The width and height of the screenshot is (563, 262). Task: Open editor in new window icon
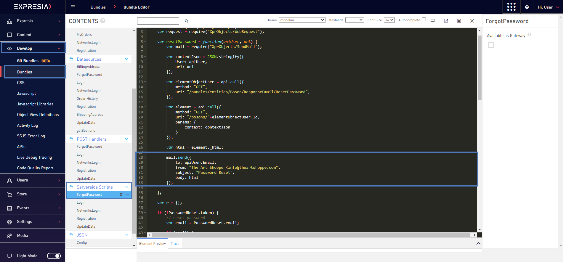(446, 21)
